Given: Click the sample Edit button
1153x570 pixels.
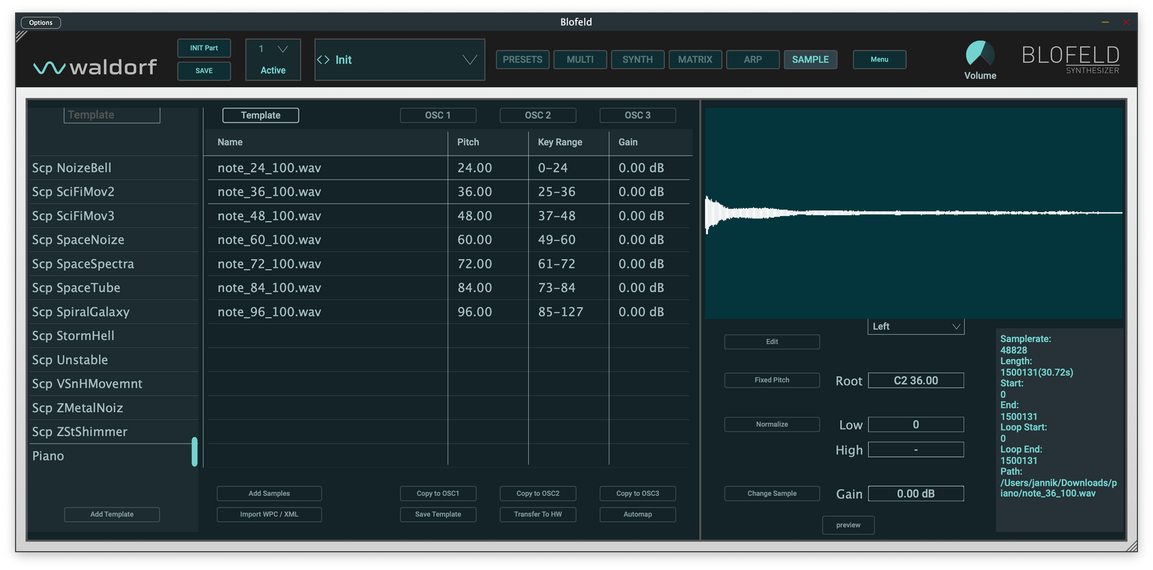Looking at the screenshot, I should [x=772, y=342].
